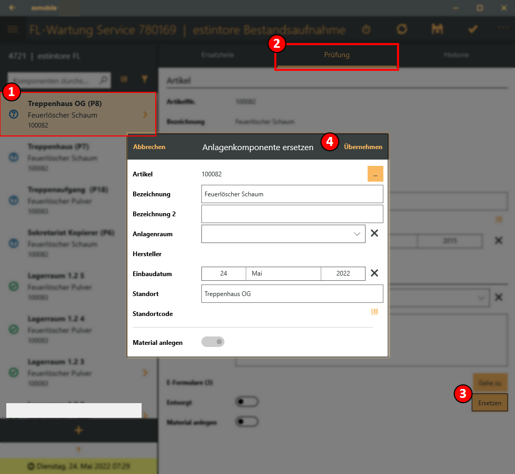
Task: Toggle background Material anlegen switch
Action: 247,421
